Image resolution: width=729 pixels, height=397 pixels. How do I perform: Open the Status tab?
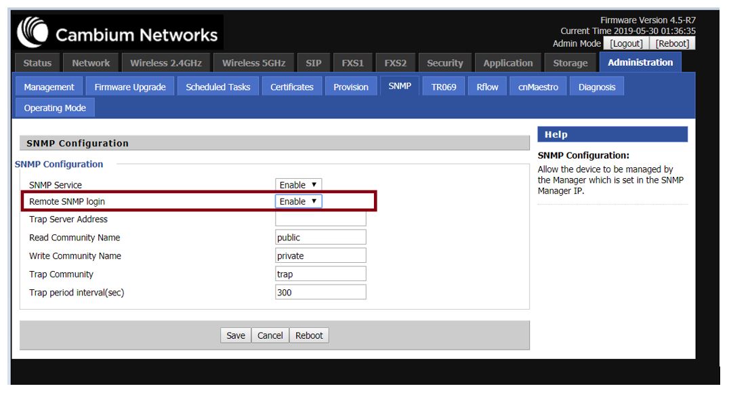tap(38, 63)
